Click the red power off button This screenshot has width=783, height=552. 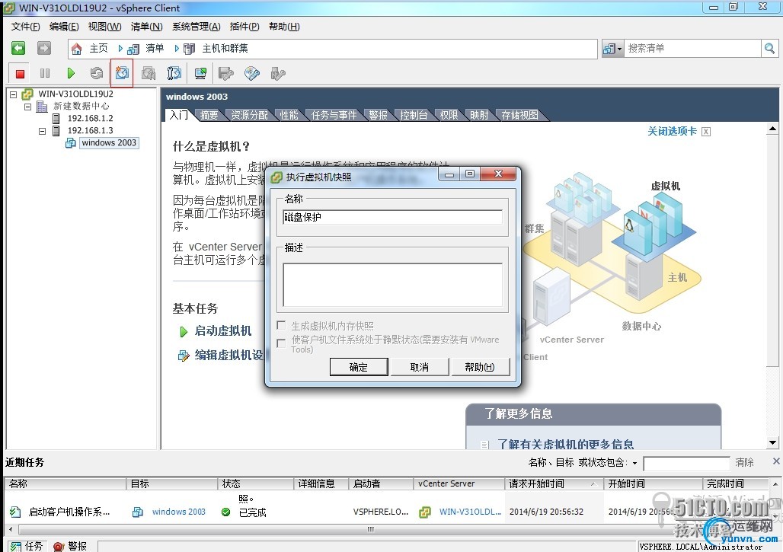(20, 74)
